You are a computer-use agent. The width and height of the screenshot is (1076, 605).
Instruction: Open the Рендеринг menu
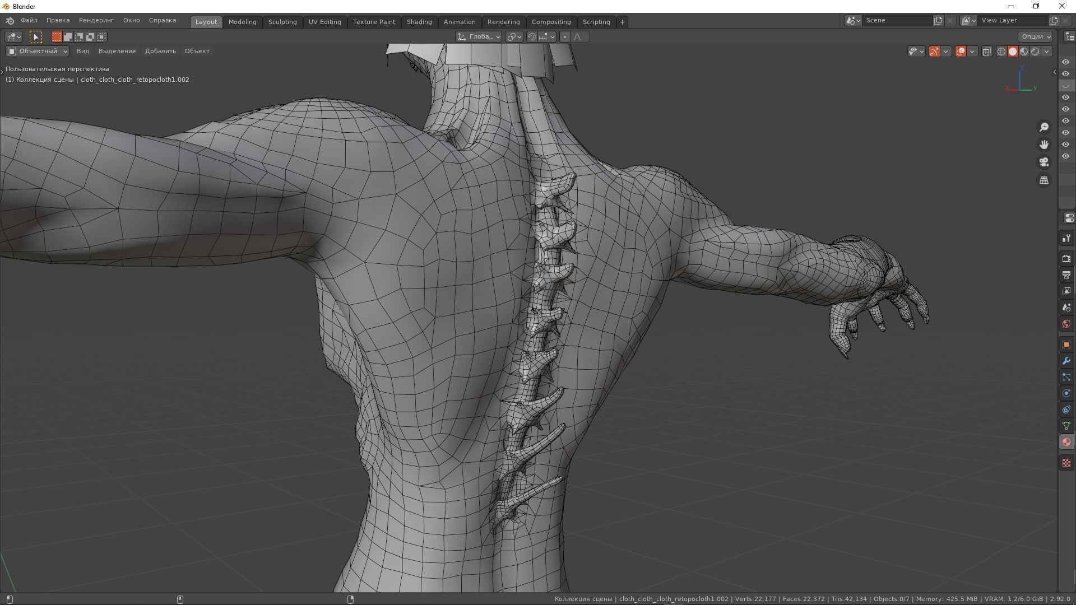(x=96, y=20)
